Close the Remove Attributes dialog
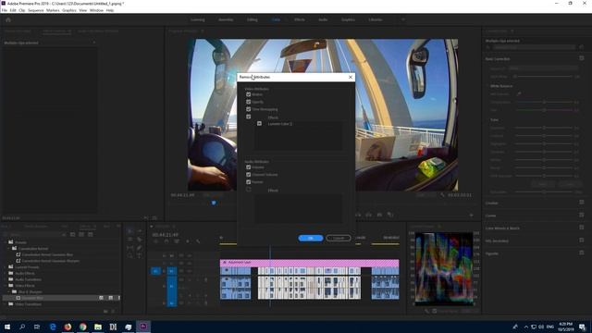The height and width of the screenshot is (333, 592). coord(351,77)
